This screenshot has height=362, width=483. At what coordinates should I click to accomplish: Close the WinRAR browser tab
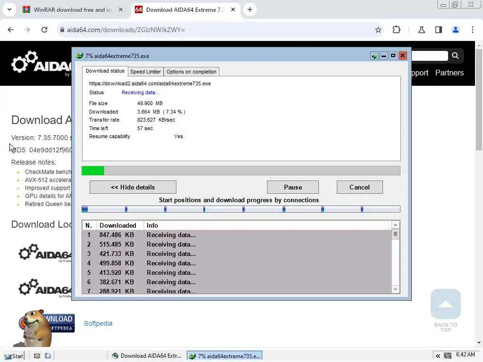121,9
